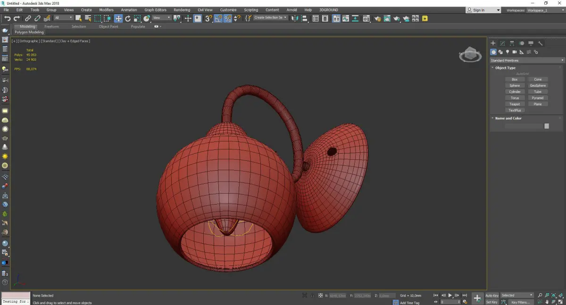Image resolution: width=566 pixels, height=305 pixels.
Task: Click the Undo arrow in the main toolbar
Action: pos(7,18)
